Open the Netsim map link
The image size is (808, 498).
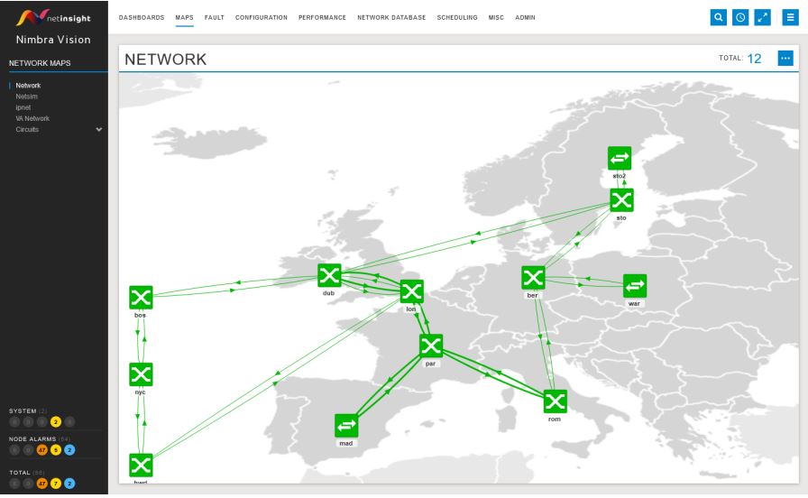(27, 97)
